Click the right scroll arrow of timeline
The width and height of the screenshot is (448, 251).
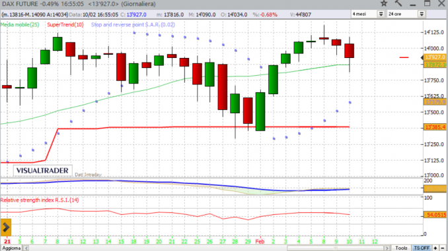pos(387,248)
